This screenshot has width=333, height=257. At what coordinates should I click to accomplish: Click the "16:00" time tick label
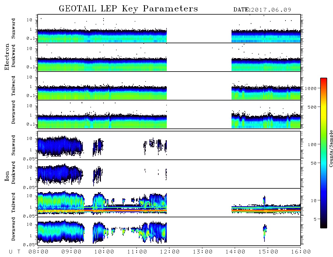[301, 252]
